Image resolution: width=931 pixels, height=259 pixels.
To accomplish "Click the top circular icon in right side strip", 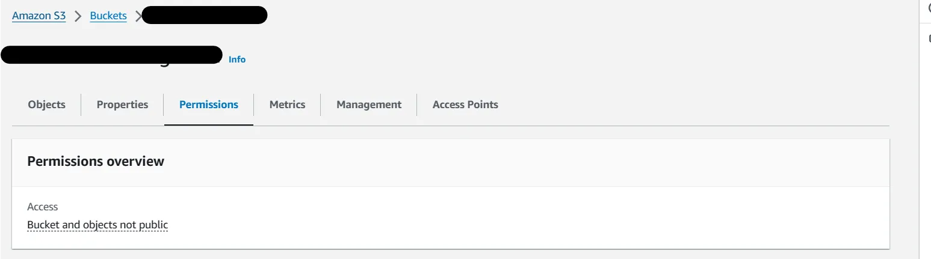I will tap(929, 8).
